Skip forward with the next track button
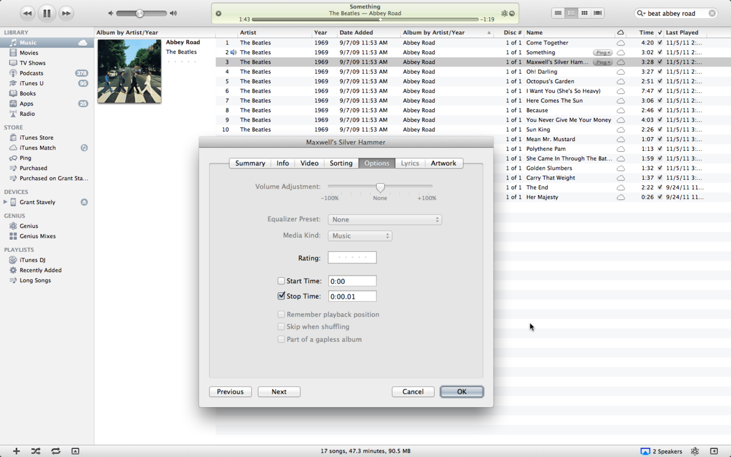Viewport: 731px width, 457px height. pos(66,13)
